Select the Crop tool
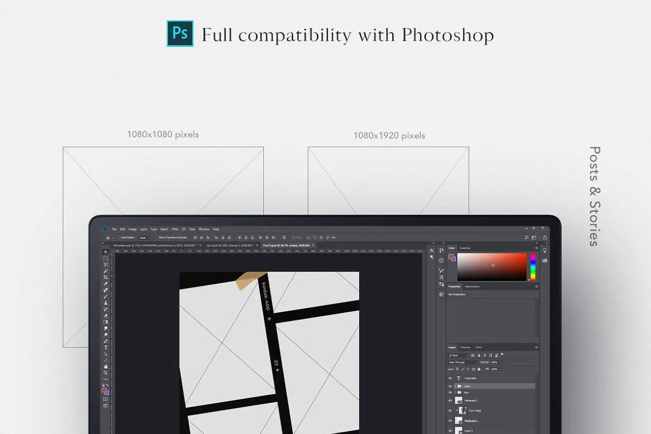The width and height of the screenshot is (651, 434). (106, 277)
